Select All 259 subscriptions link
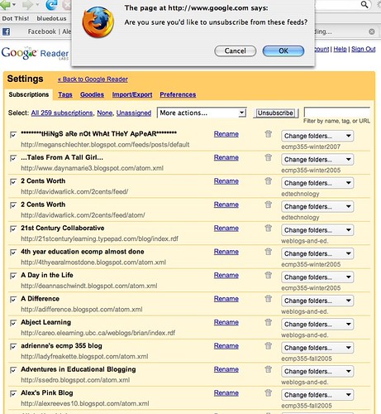This screenshot has width=381, height=414. (x=62, y=113)
